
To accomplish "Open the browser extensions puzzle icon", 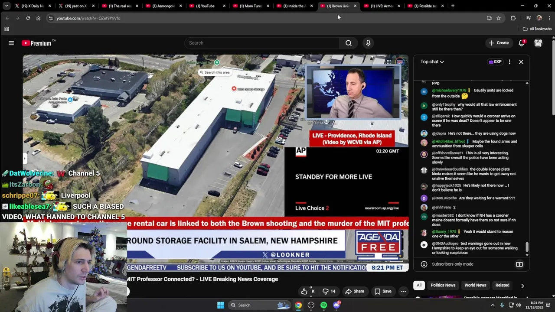I will coord(513,18).
